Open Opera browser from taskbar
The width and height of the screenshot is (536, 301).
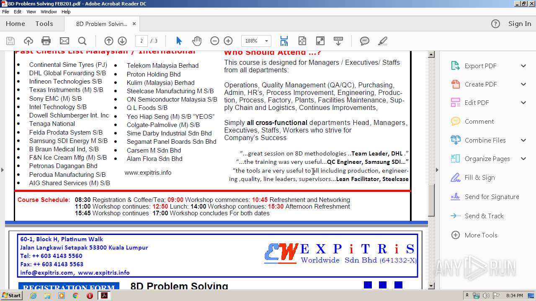tap(90, 296)
